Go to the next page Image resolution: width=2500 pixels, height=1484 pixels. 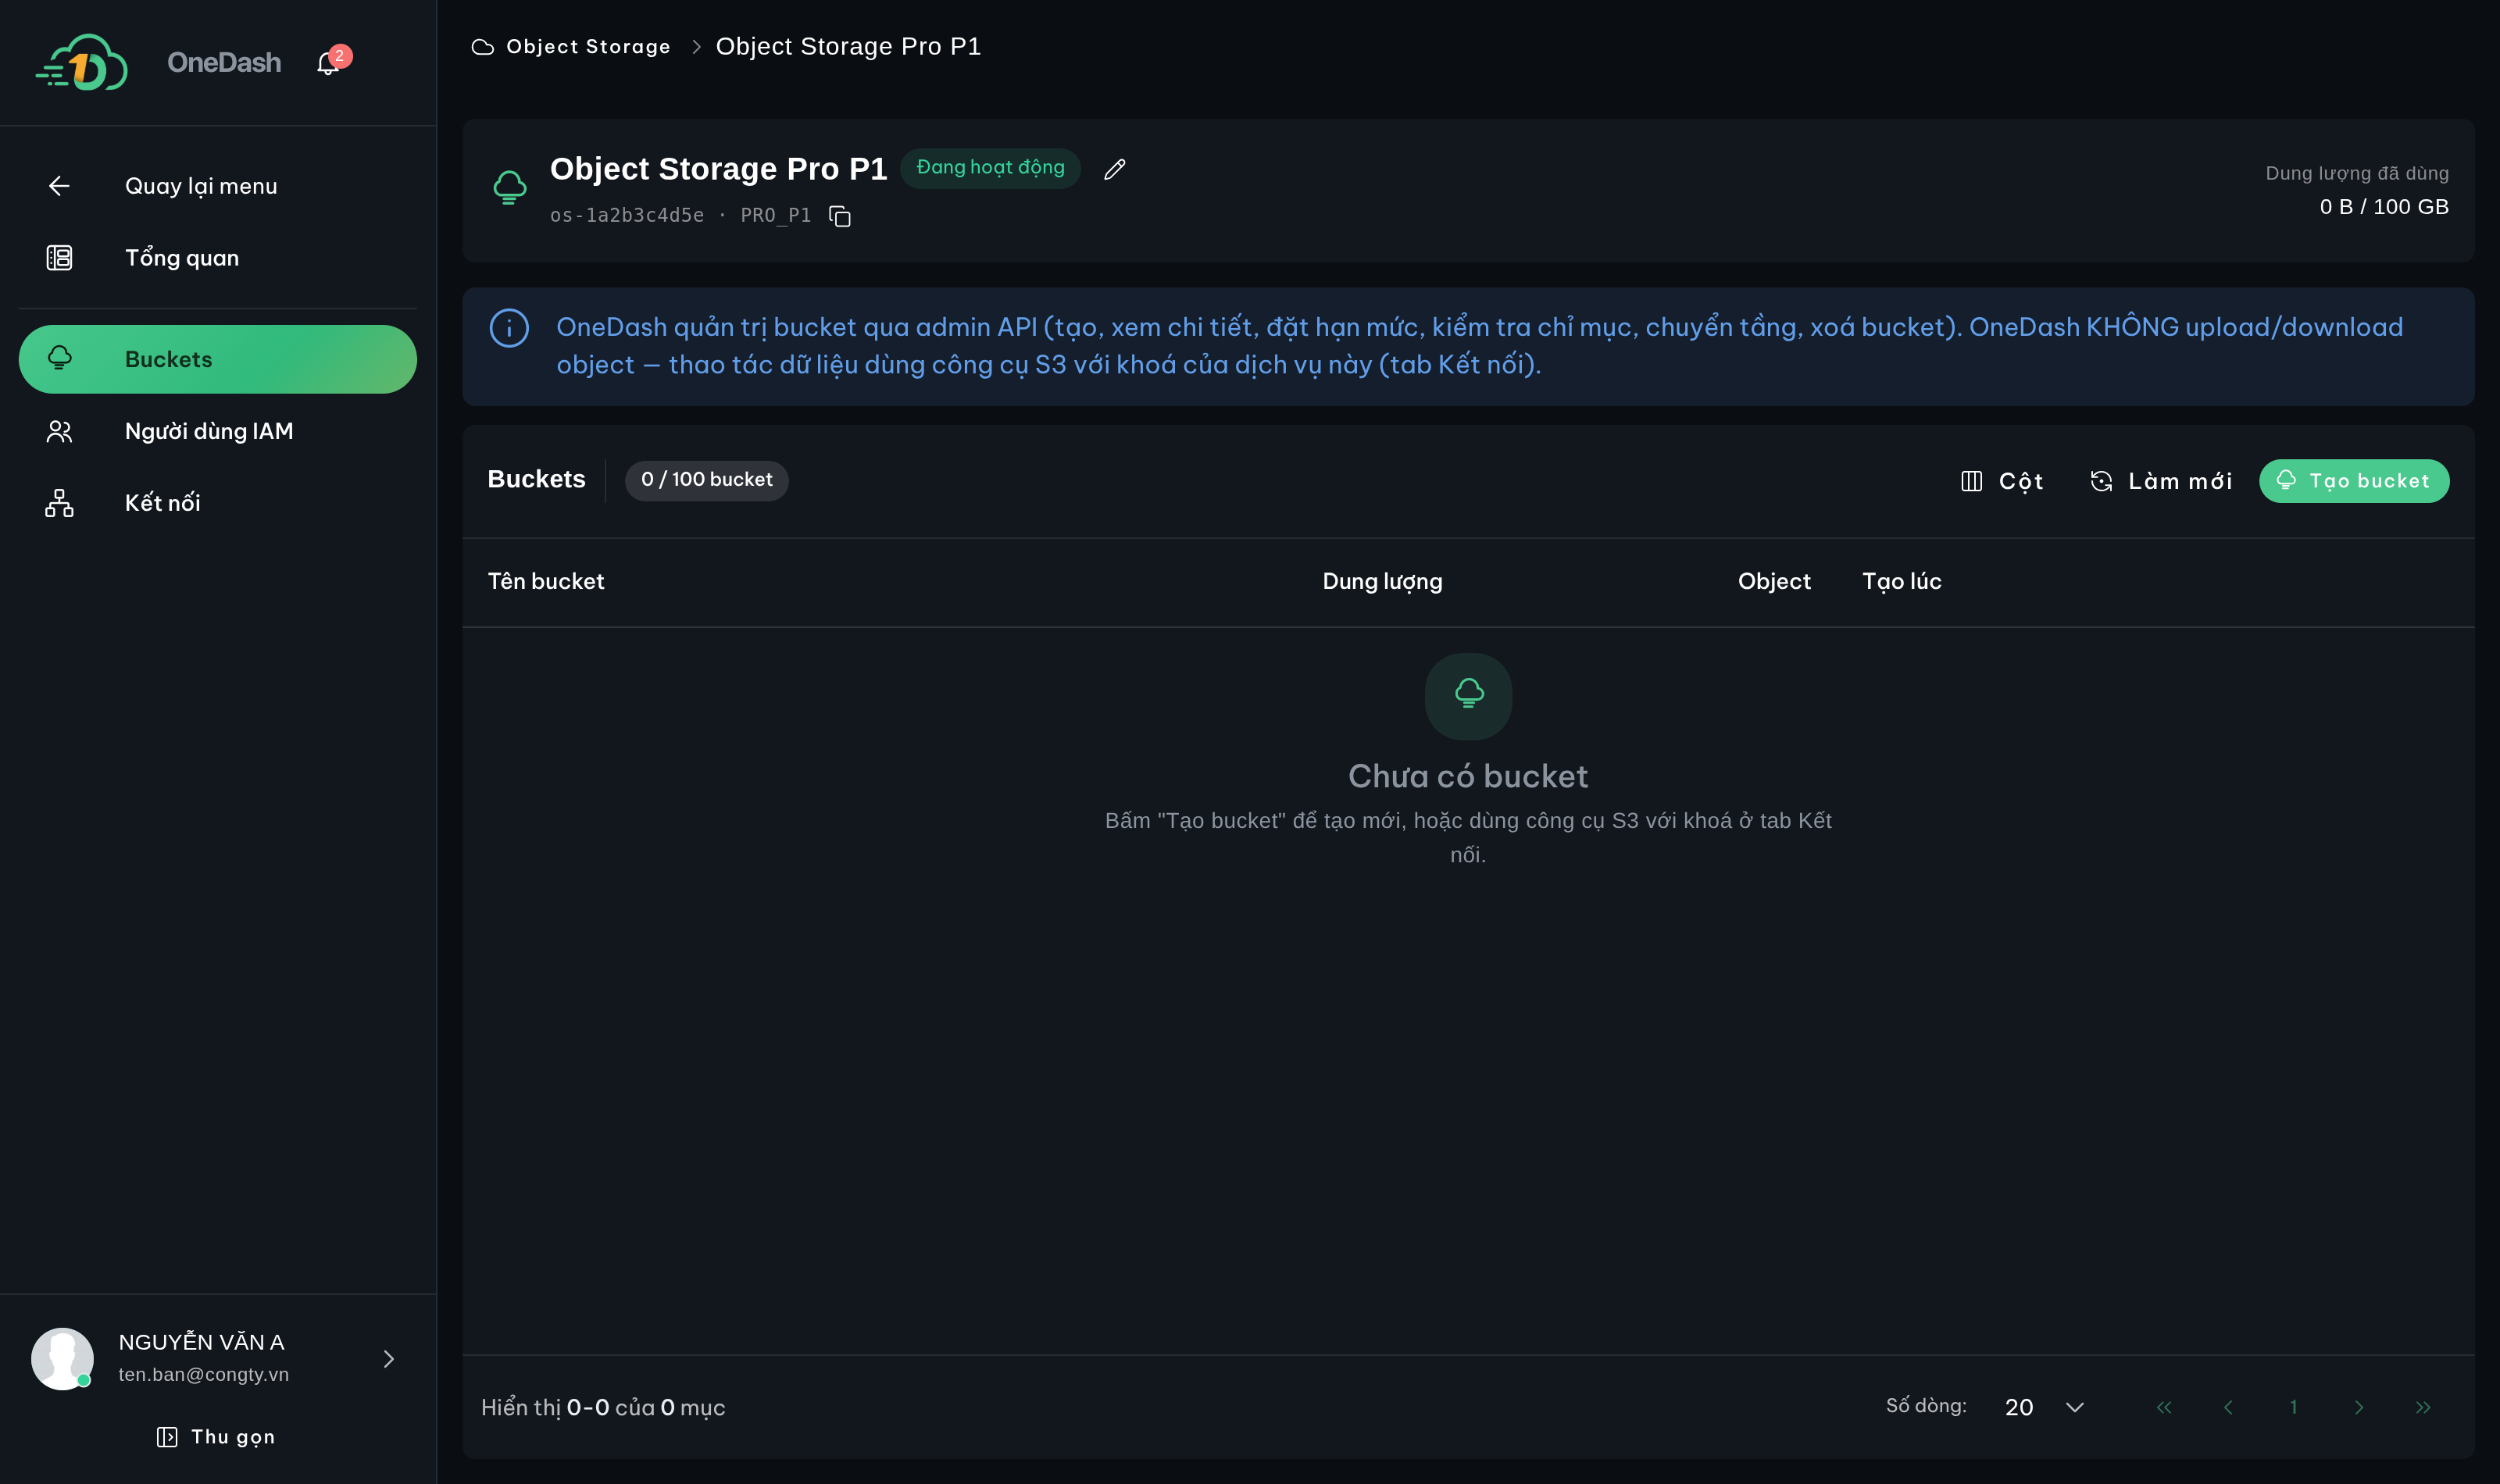pos(2359,1407)
